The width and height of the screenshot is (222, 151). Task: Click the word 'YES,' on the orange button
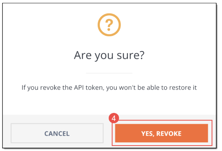148,134
